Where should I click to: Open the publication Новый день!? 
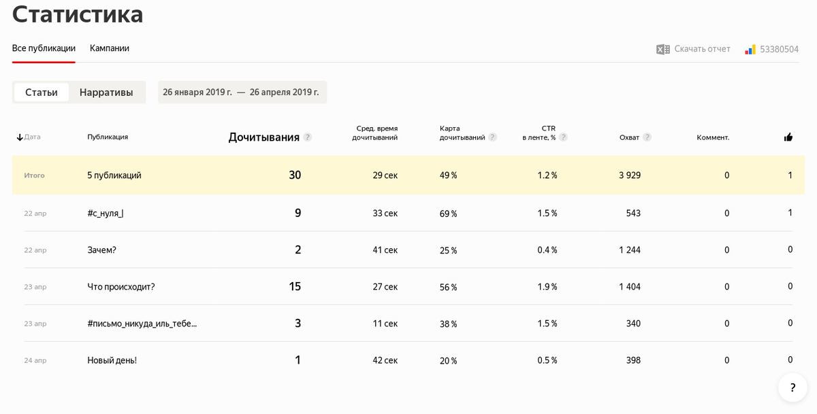[x=112, y=360]
